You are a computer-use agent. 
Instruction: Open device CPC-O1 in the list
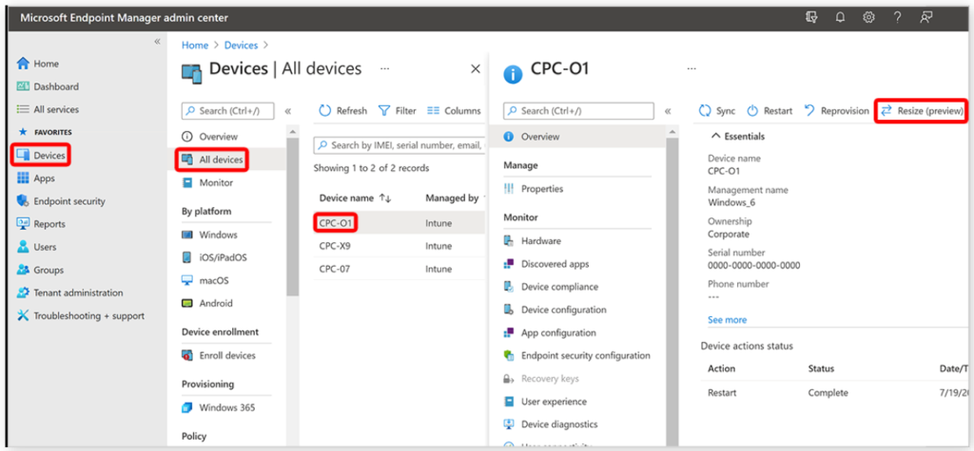(x=335, y=223)
